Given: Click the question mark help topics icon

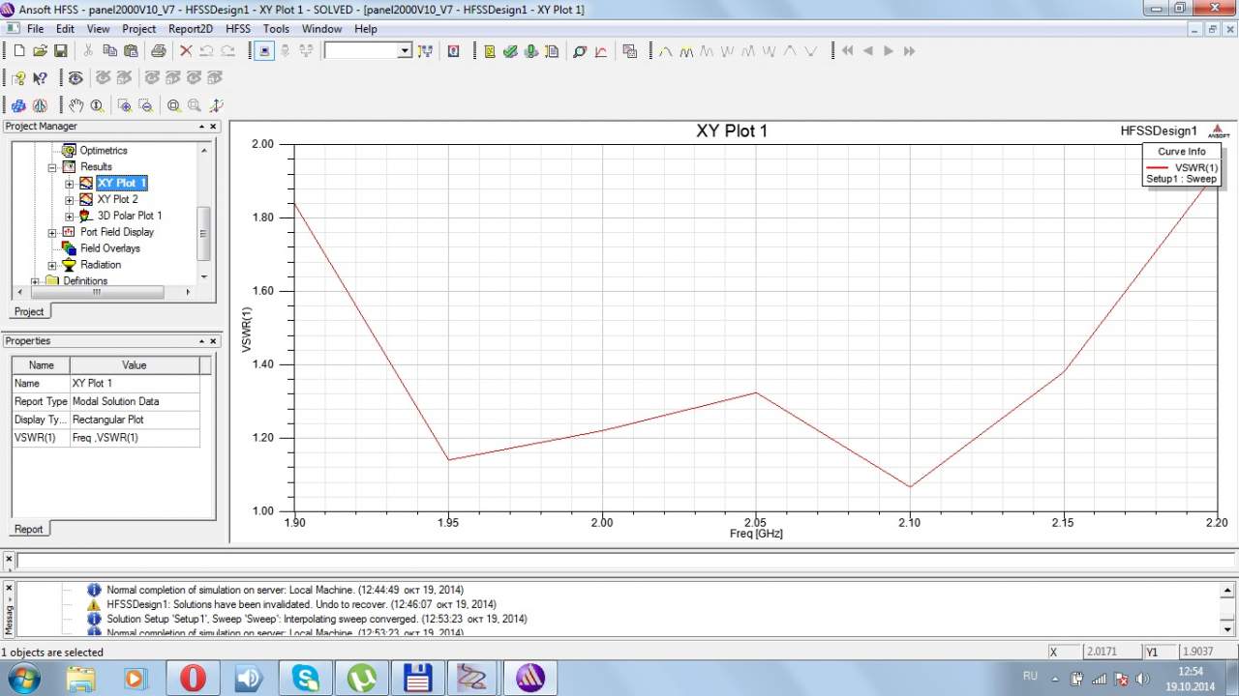Looking at the screenshot, I should tap(19, 78).
